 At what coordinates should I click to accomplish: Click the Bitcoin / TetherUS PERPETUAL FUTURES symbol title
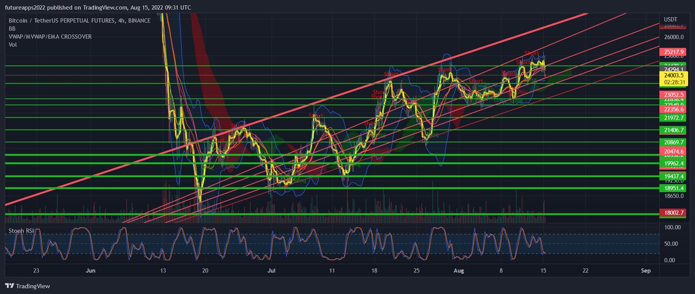point(79,20)
